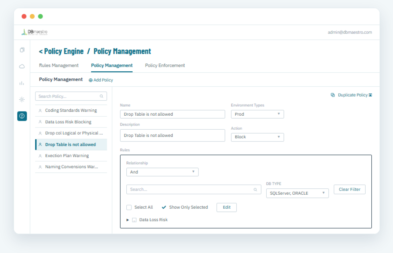Viewport: 393px width, 253px height.
Task: Select Drop col Logical or Physical policy
Action: click(71, 133)
